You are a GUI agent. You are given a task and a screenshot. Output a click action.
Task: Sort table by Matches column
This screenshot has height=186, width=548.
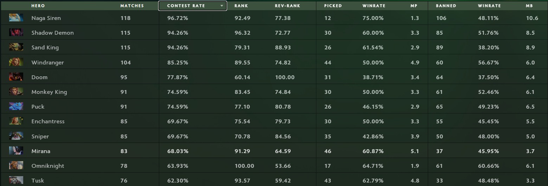point(132,6)
